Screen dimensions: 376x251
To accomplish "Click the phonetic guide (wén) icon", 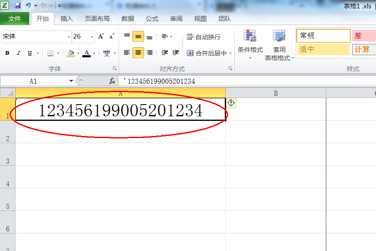I will [107, 53].
